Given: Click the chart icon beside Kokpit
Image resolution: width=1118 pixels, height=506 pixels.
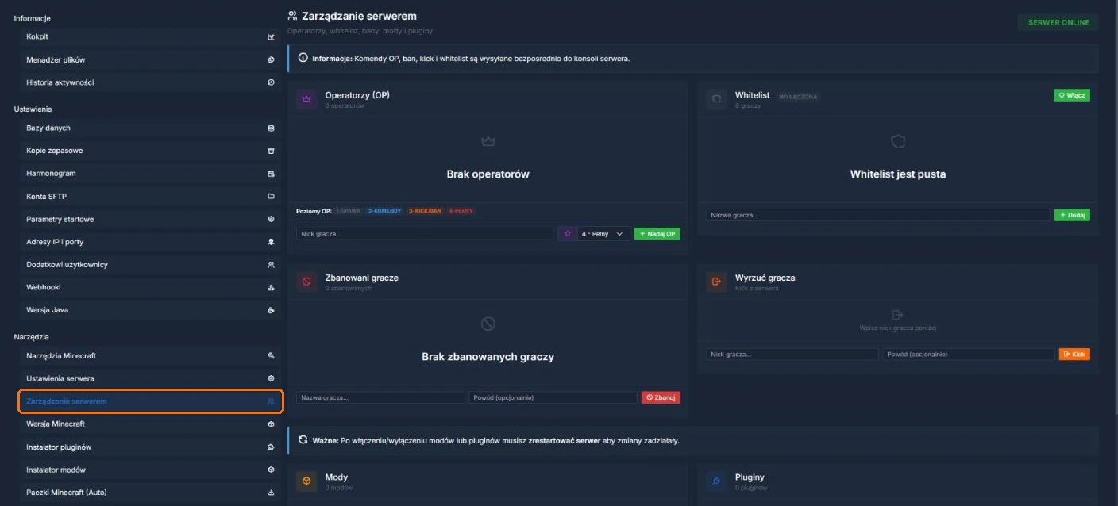Looking at the screenshot, I should (271, 36).
